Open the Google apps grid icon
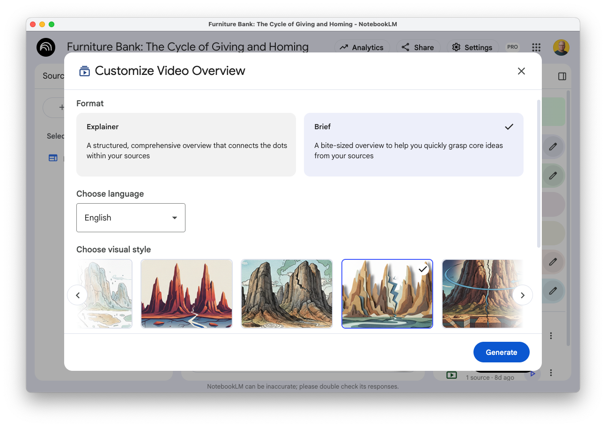 (x=536, y=47)
